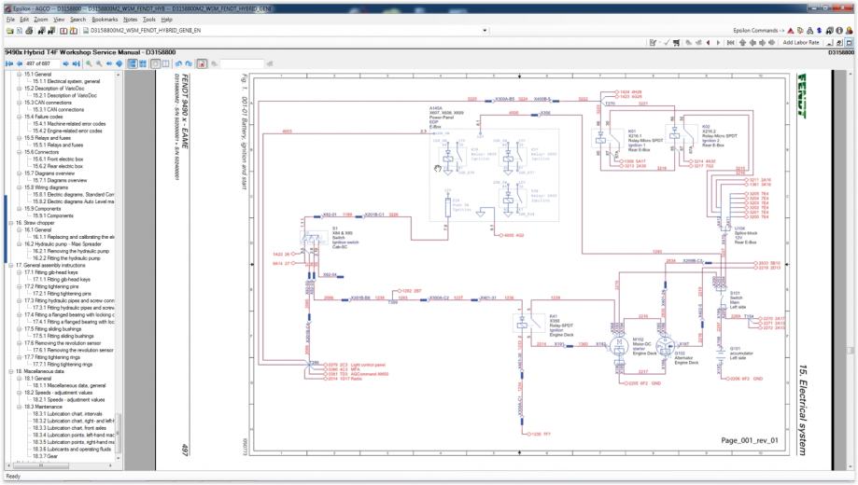Toggle the red-bordered PDF button in the viewer toolbar

pos(202,63)
